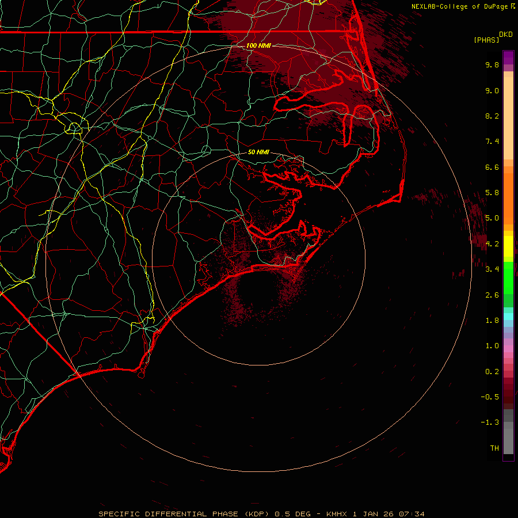
Task: Click the 0.5 DEG elevation text
Action: [x=293, y=514]
